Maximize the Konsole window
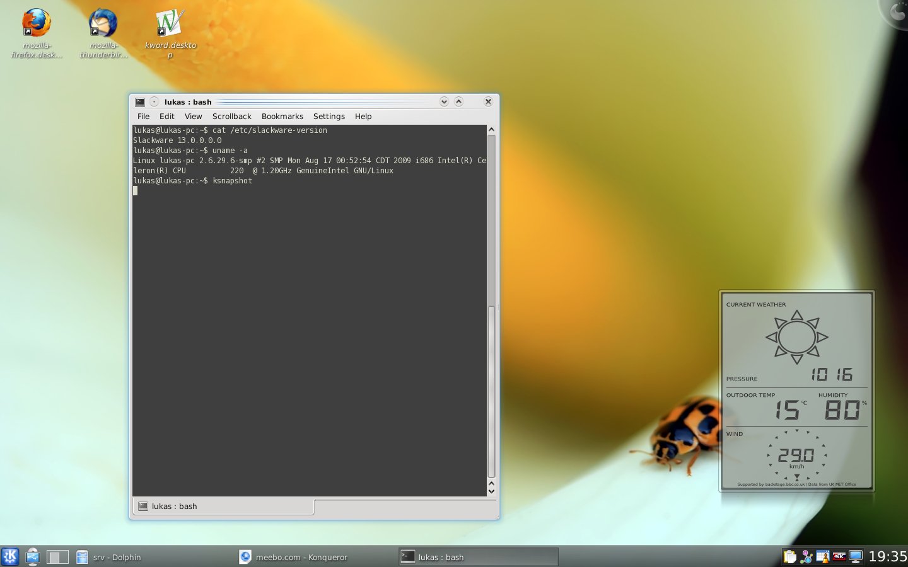Screen dimensions: 908x567 (x=459, y=101)
